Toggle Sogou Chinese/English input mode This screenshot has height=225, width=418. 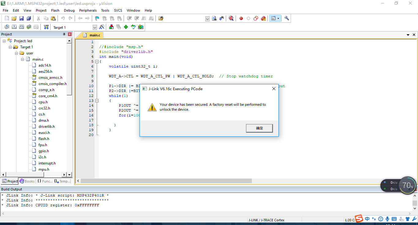point(367,219)
